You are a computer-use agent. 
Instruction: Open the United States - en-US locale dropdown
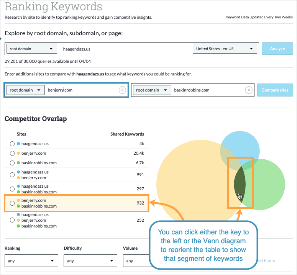tap(225, 49)
